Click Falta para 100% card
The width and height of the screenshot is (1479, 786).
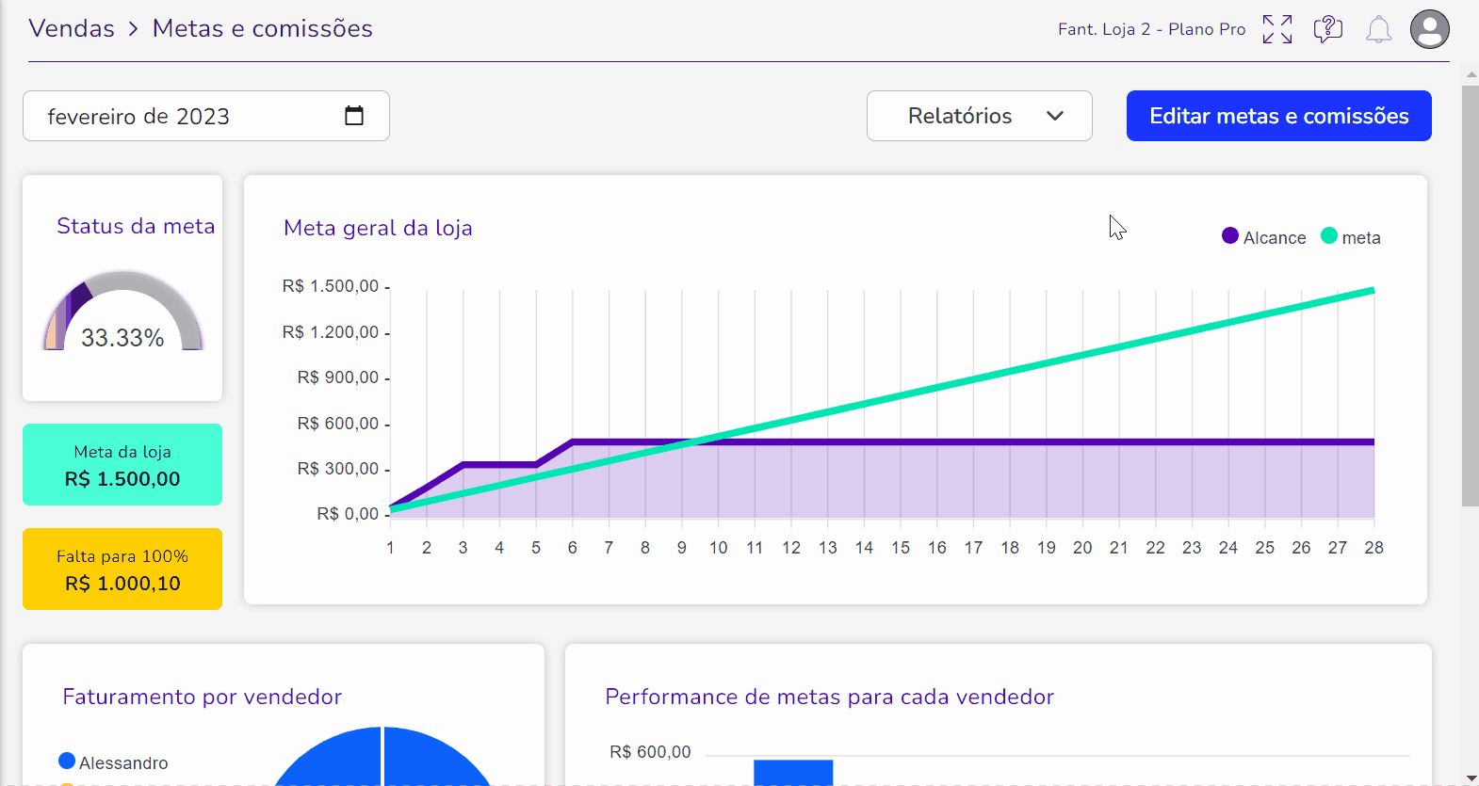click(122, 569)
